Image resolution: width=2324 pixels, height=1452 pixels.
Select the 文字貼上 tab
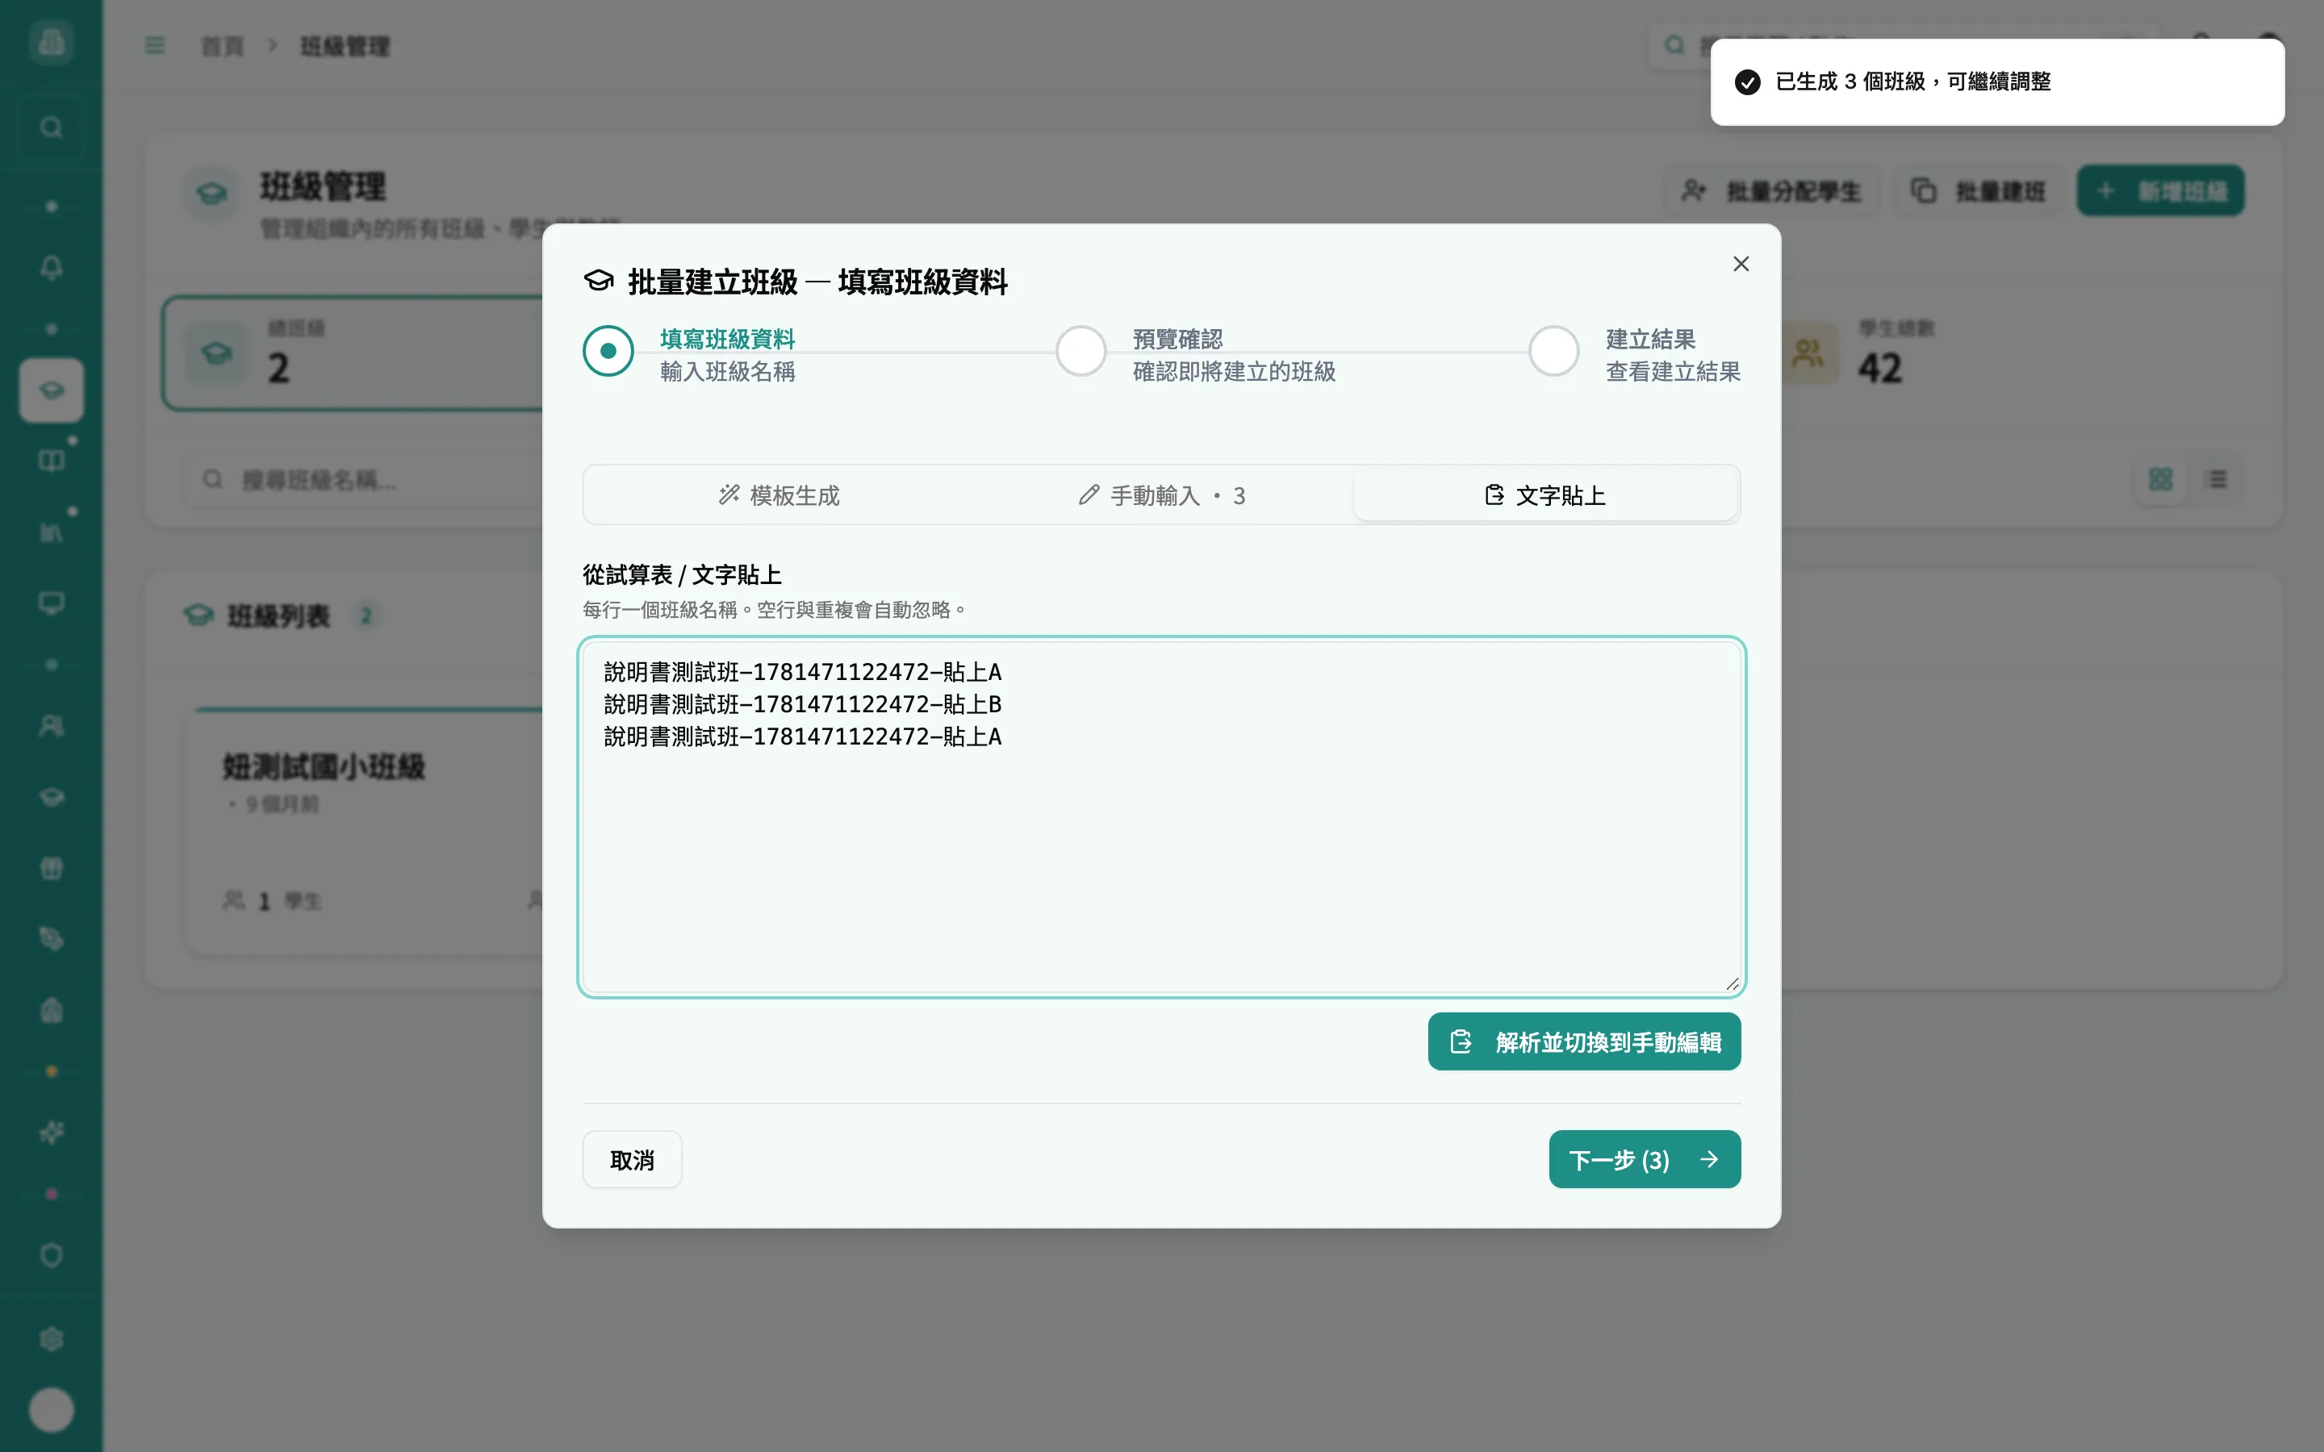[1545, 495]
